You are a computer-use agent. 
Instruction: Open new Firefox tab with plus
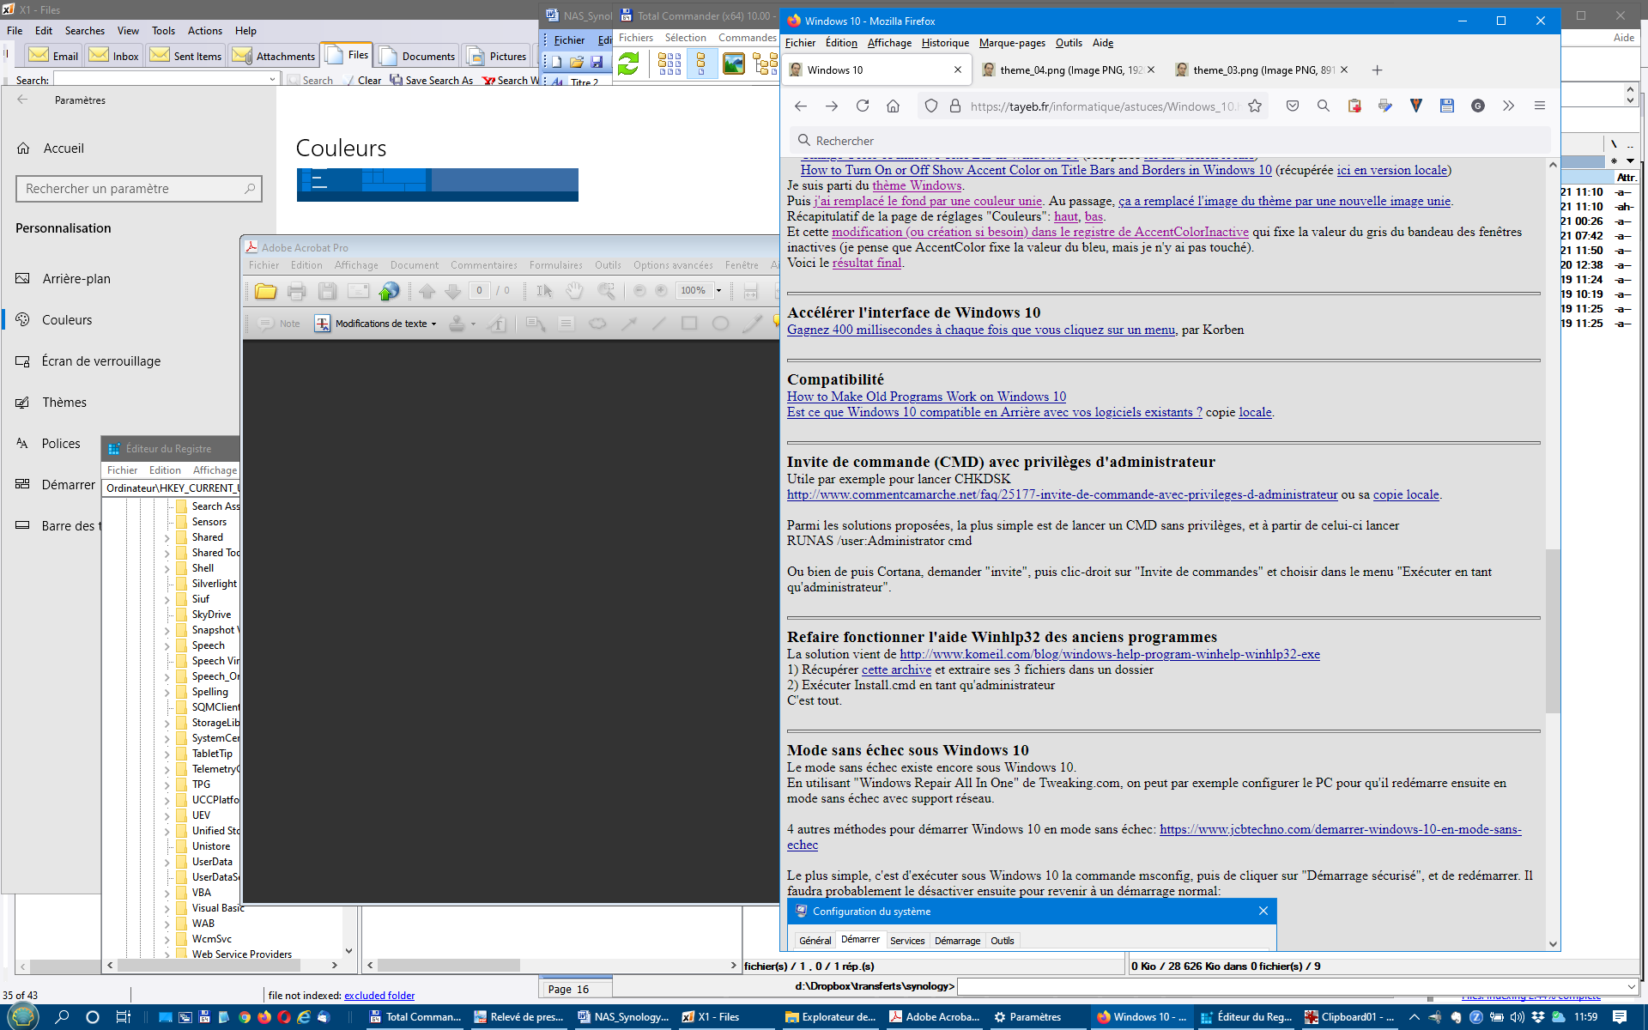pos(1378,70)
